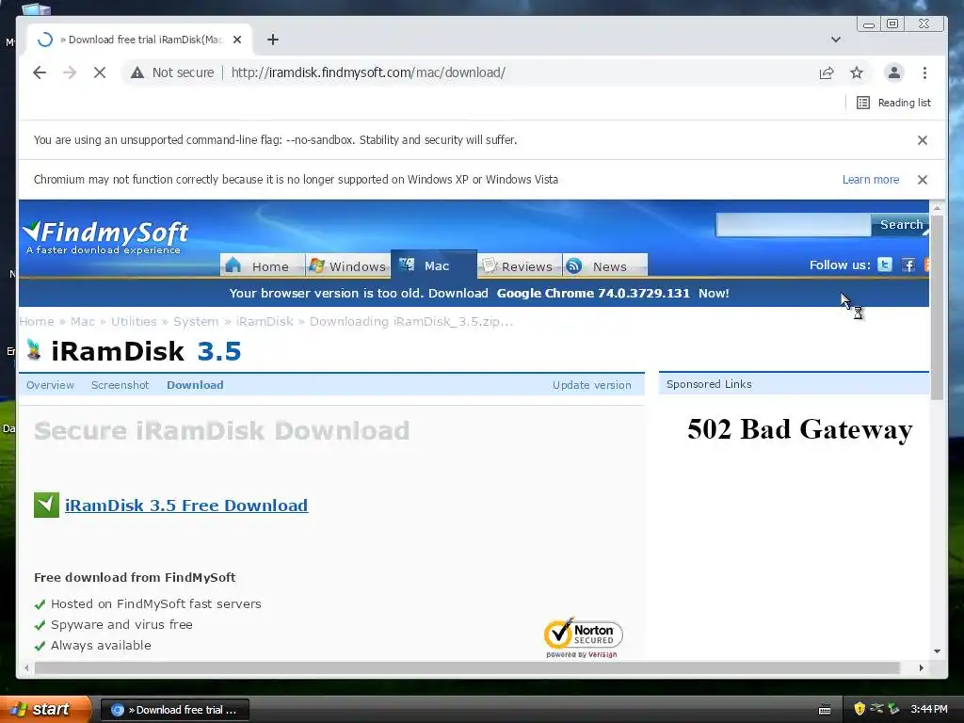The height and width of the screenshot is (723, 964).
Task: Open the Screenshot subtab
Action: pyautogui.click(x=120, y=385)
